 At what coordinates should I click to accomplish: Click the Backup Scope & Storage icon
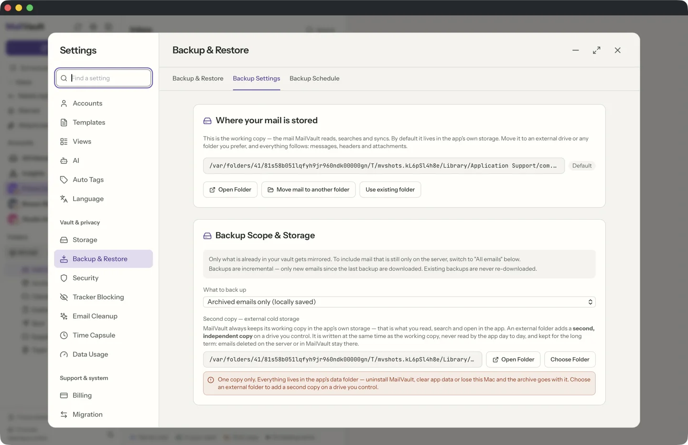tap(207, 236)
